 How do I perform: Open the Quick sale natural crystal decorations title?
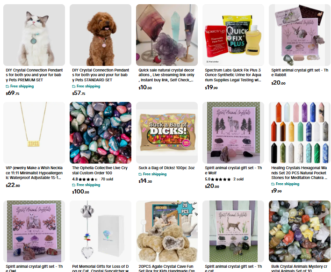tap(166, 75)
